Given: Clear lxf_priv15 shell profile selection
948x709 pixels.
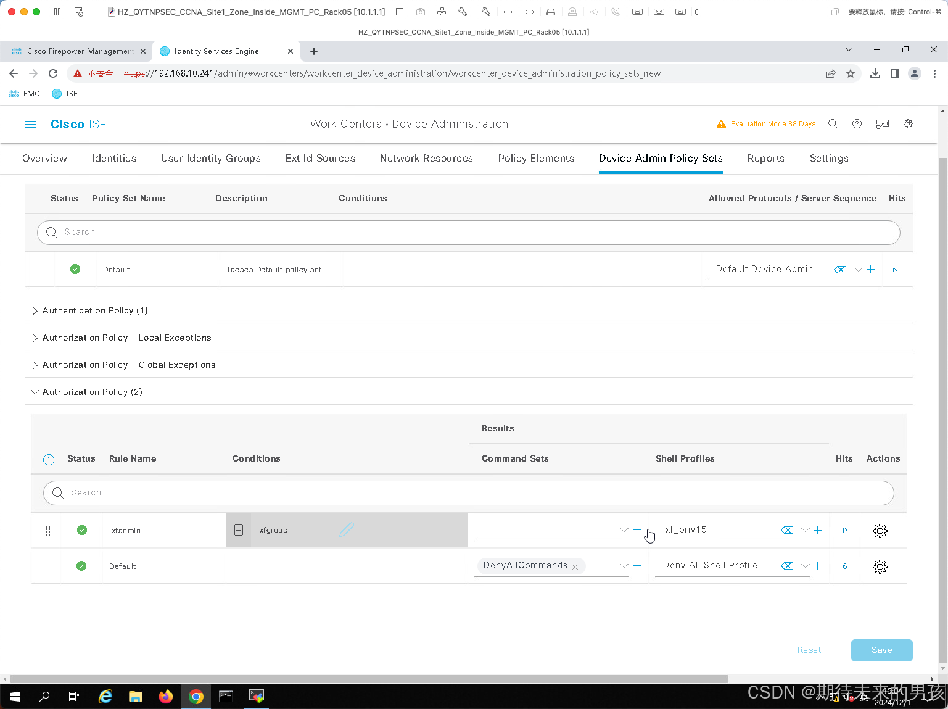Looking at the screenshot, I should coord(787,530).
